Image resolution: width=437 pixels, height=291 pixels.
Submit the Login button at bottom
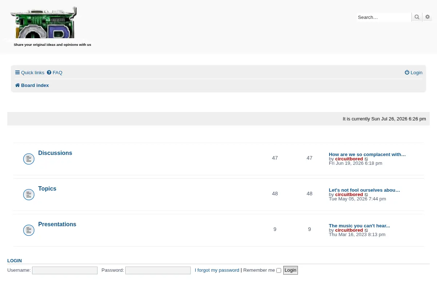[291, 270]
